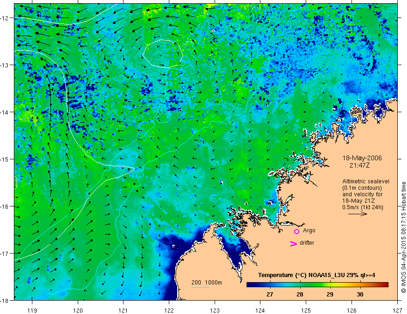
Task: Click the latitude axis label -12
Action: [5, 18]
